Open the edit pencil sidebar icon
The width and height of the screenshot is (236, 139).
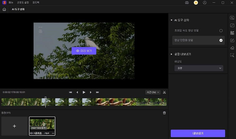[232, 40]
